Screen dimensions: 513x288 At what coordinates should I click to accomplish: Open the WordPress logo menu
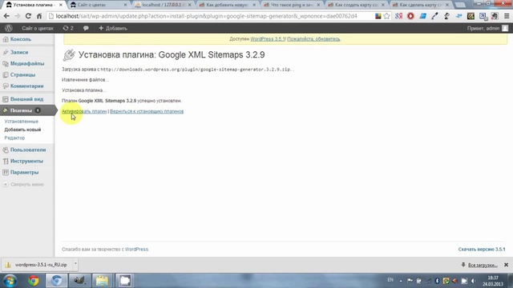click(x=9, y=28)
